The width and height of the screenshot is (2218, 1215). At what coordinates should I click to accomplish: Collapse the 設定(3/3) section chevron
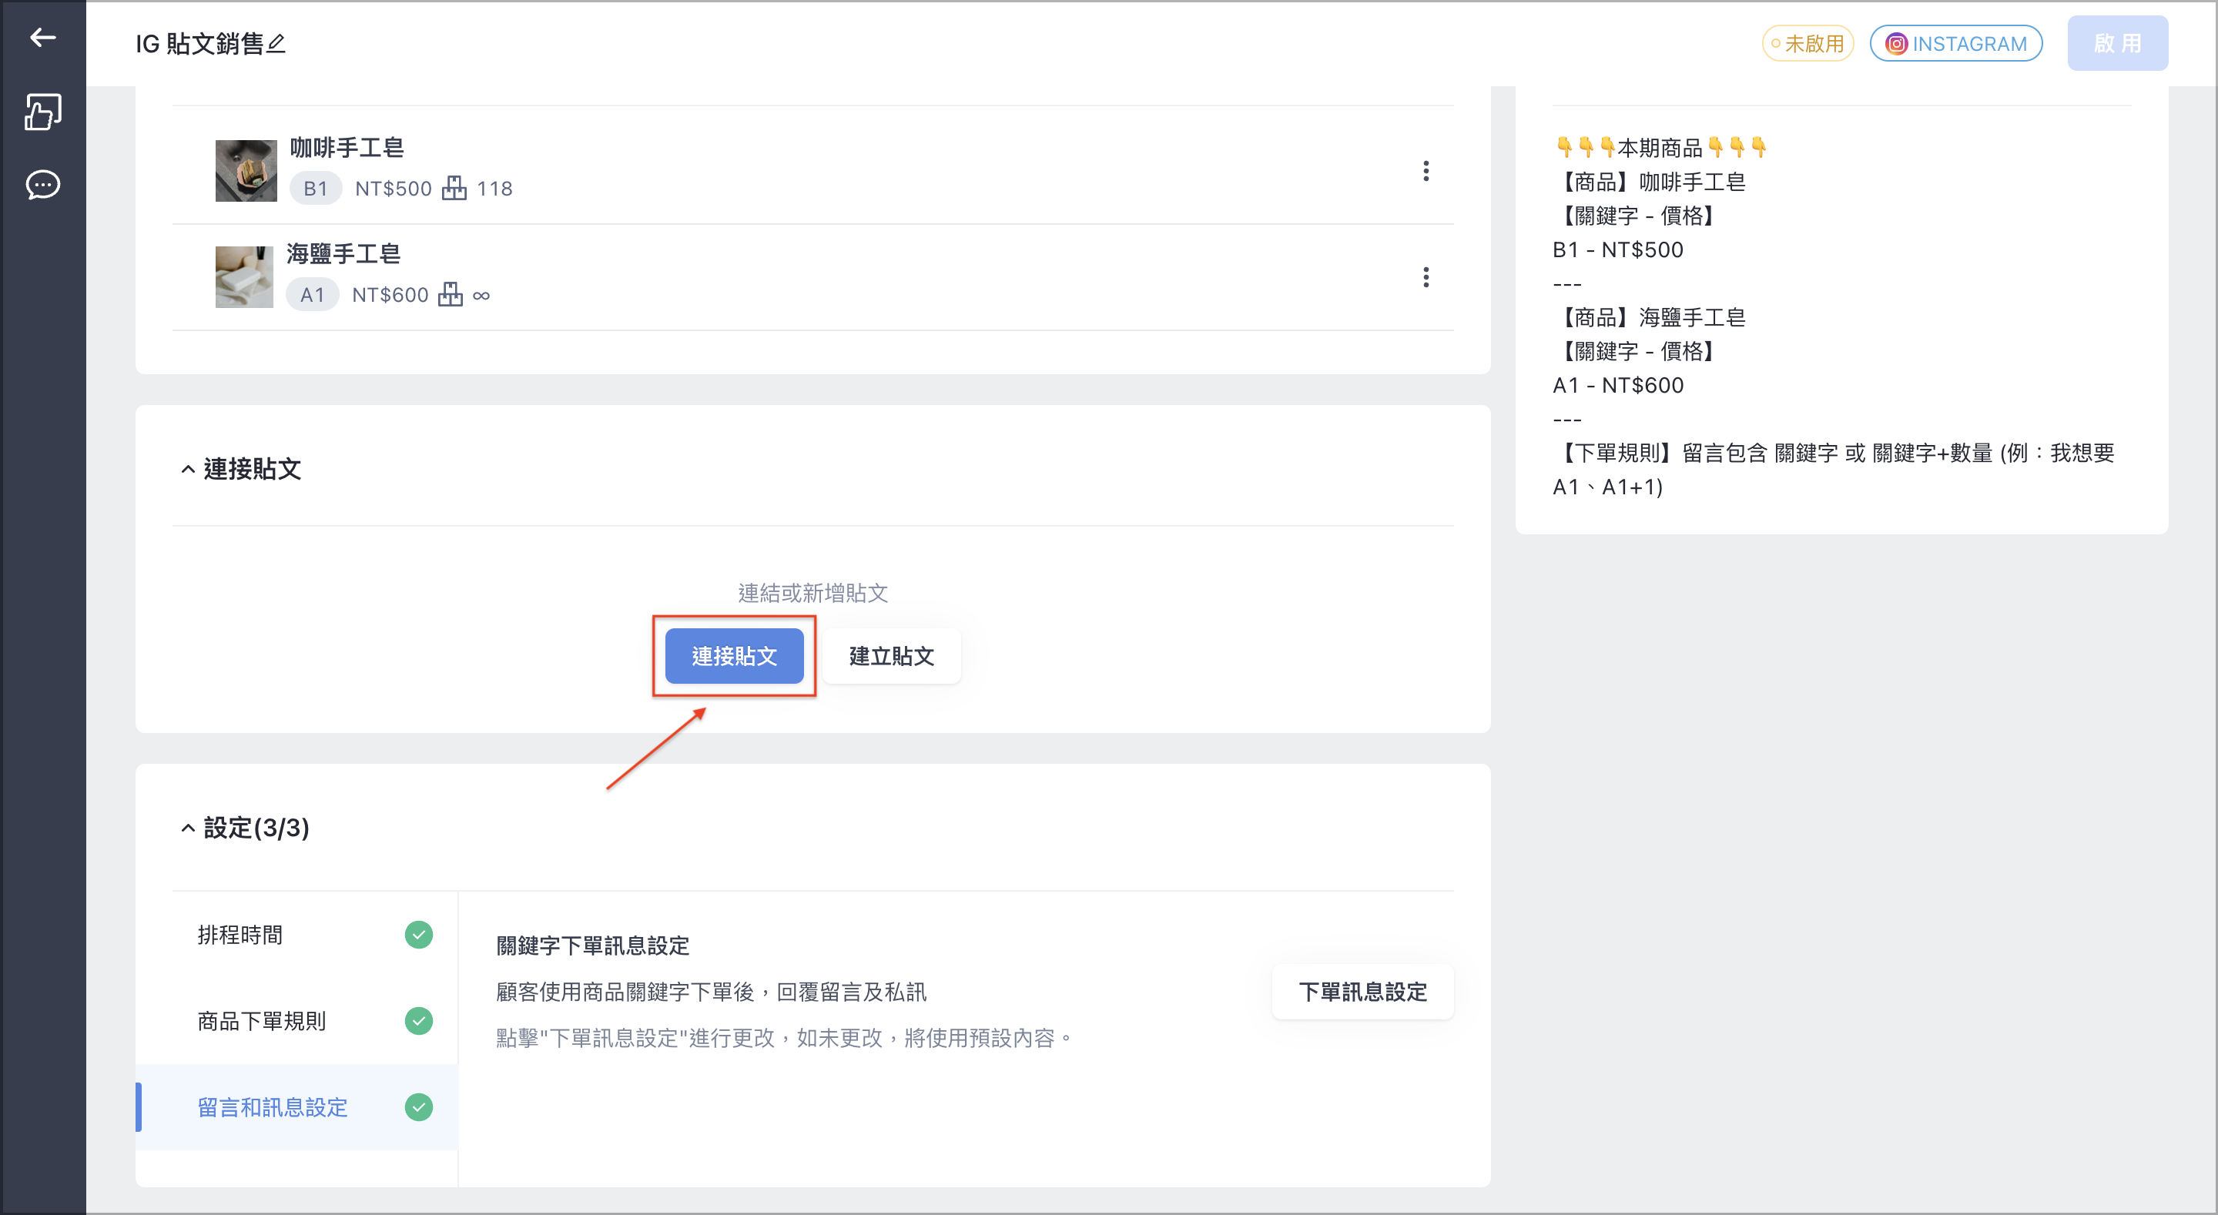click(x=188, y=828)
